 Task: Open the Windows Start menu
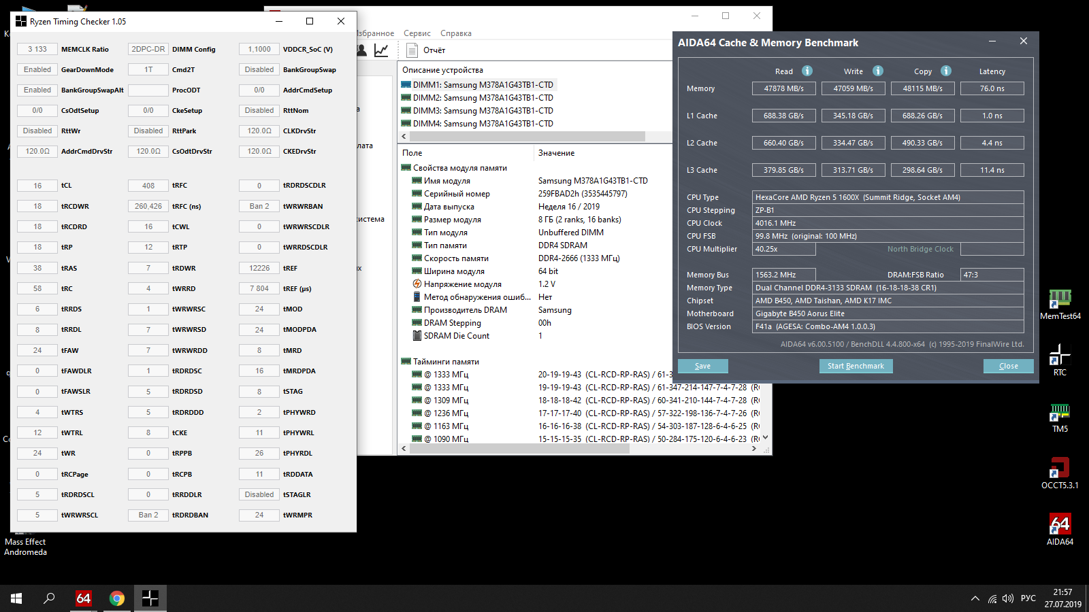coord(16,598)
